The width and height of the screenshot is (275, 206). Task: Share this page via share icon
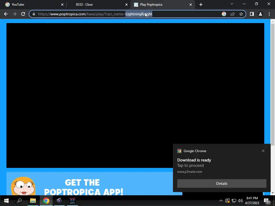point(233,14)
